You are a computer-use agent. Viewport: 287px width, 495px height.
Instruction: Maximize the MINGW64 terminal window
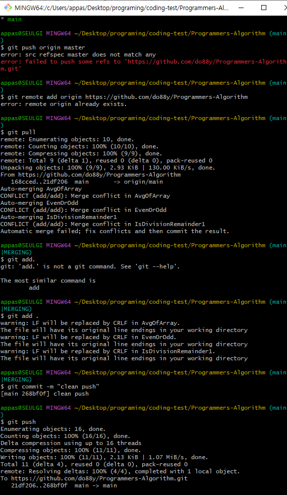tap(264, 8)
